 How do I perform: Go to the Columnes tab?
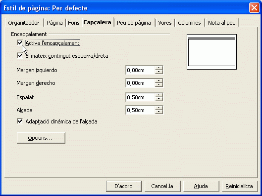(x=189, y=23)
